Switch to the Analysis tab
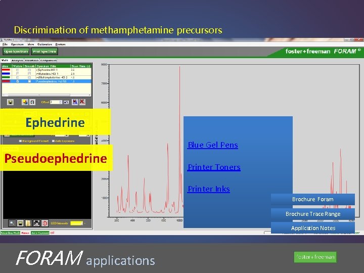The image size is (364, 273). [17, 60]
